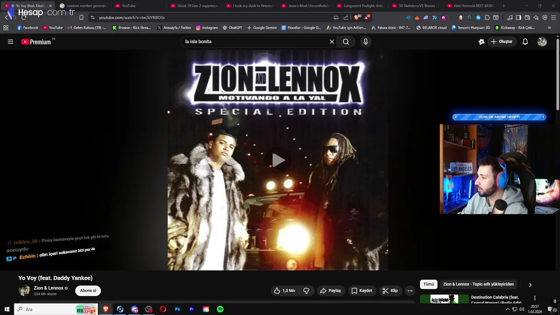Open a new browser tab
This screenshot has height=315, width=560.
coord(504,6)
